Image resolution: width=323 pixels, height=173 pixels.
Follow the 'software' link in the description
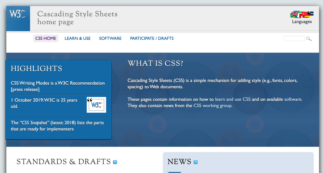pos(293,100)
